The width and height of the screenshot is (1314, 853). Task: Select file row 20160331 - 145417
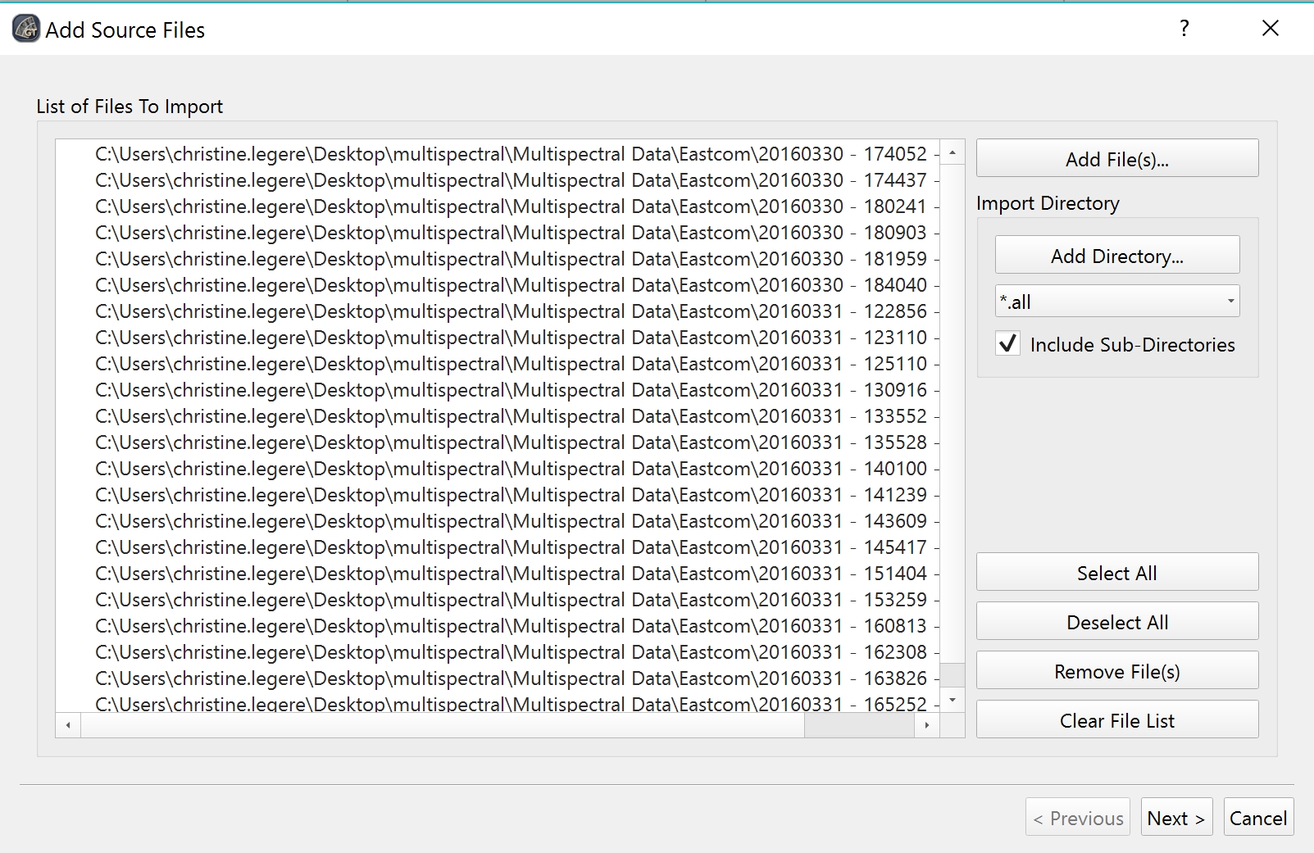(x=498, y=547)
